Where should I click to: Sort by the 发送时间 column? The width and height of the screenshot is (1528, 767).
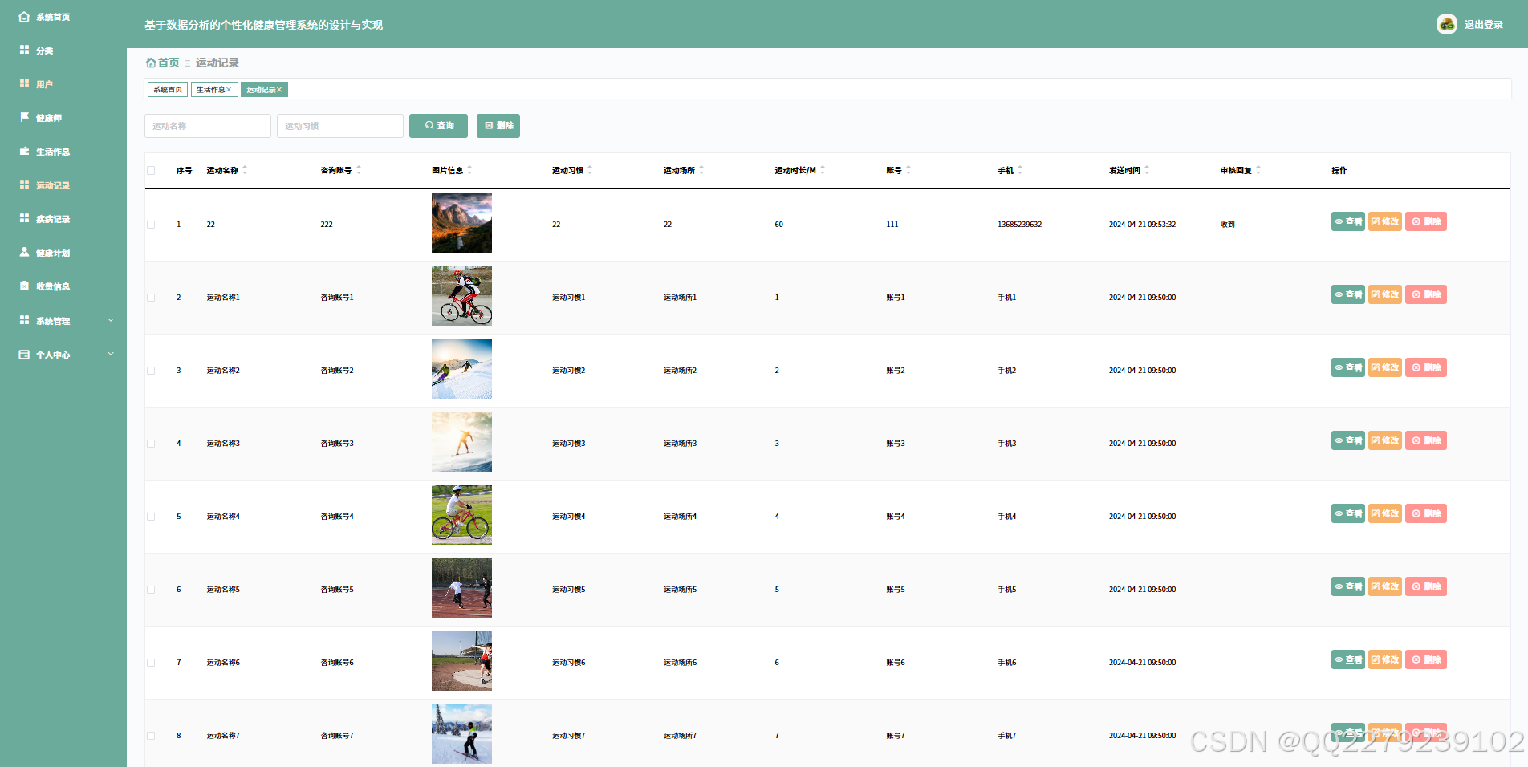[1147, 170]
